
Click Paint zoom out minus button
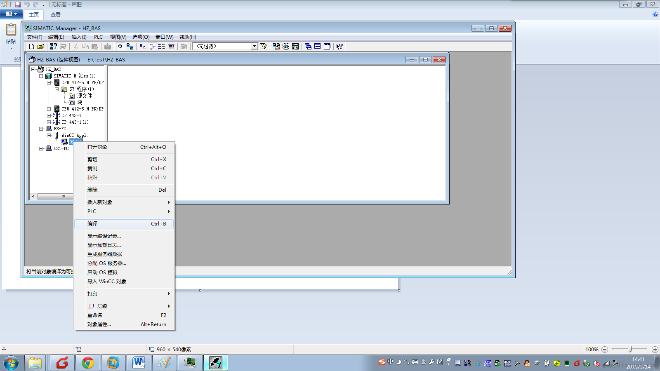pos(605,350)
